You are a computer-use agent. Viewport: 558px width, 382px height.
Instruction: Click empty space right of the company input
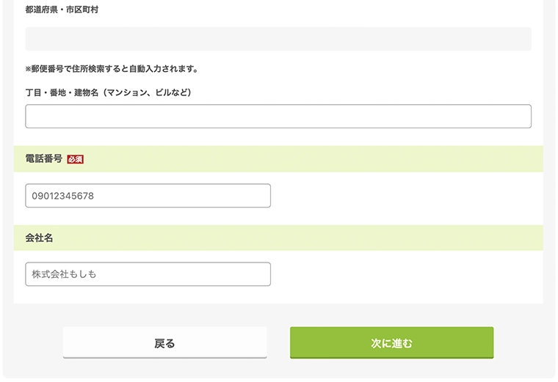[406, 274]
